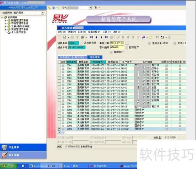The width and height of the screenshot is (196, 169).
Task: Jump to last record with double-right arrow
Action: [x=107, y=37]
